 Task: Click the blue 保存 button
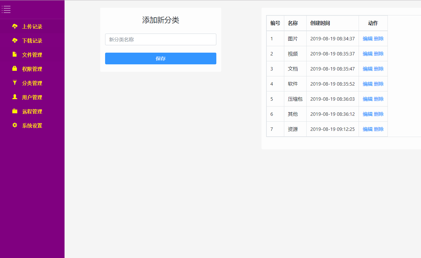pos(160,58)
